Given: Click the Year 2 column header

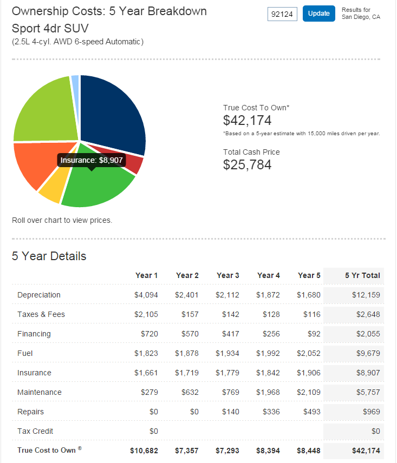Looking at the screenshot, I should 187,275.
